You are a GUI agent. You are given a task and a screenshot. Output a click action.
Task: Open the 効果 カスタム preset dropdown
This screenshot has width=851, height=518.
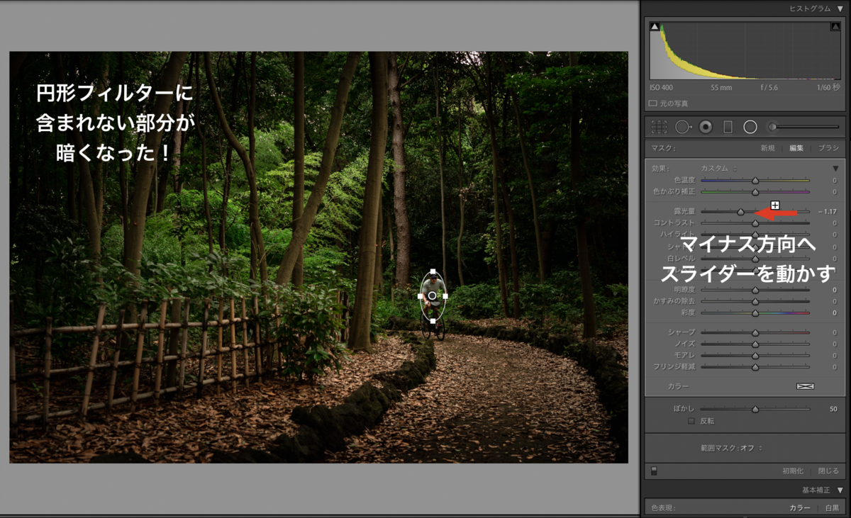pyautogui.click(x=718, y=169)
